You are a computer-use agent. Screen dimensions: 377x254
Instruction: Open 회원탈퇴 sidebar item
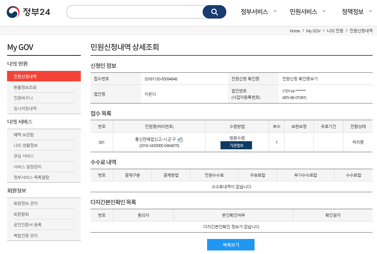21,214
